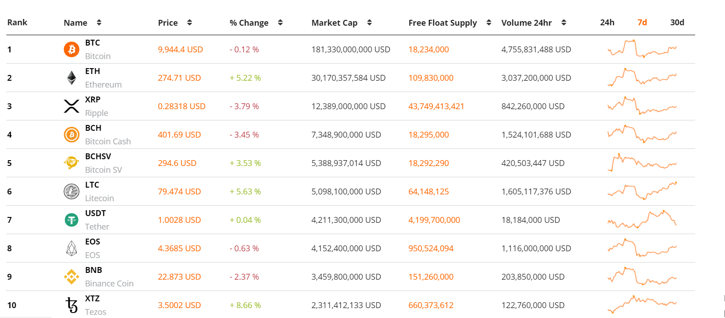The width and height of the screenshot is (725, 318).
Task: Click the + 5.63 % change value
Action: 245,192
